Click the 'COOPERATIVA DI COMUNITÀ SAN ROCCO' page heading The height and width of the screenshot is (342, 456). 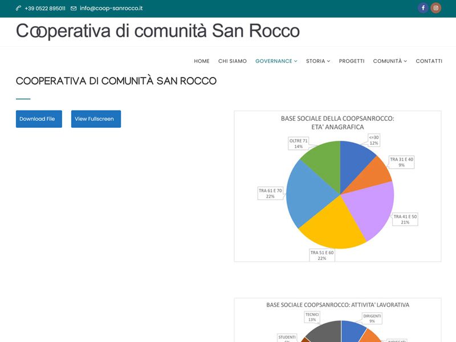116,80
